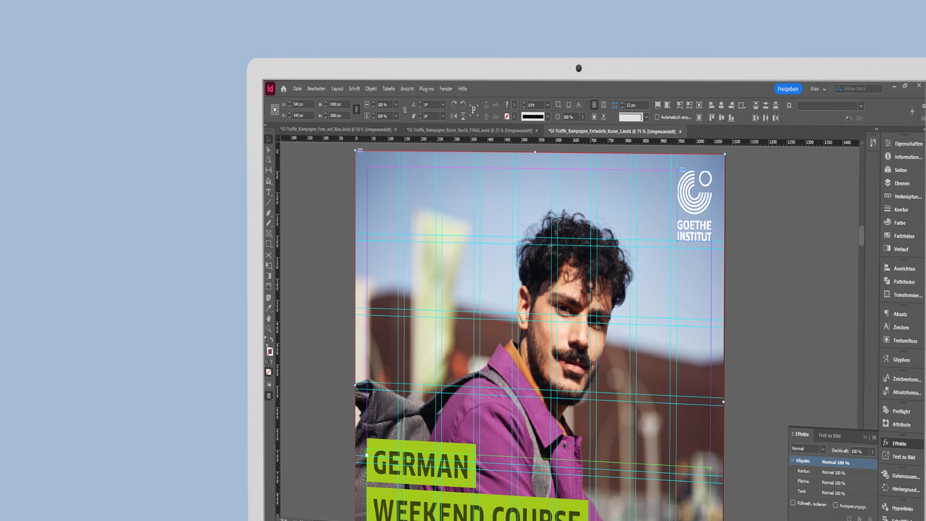This screenshot has width=926, height=521.
Task: Close the Entwürfe_Kurse_3.indd tab
Action: coord(681,132)
